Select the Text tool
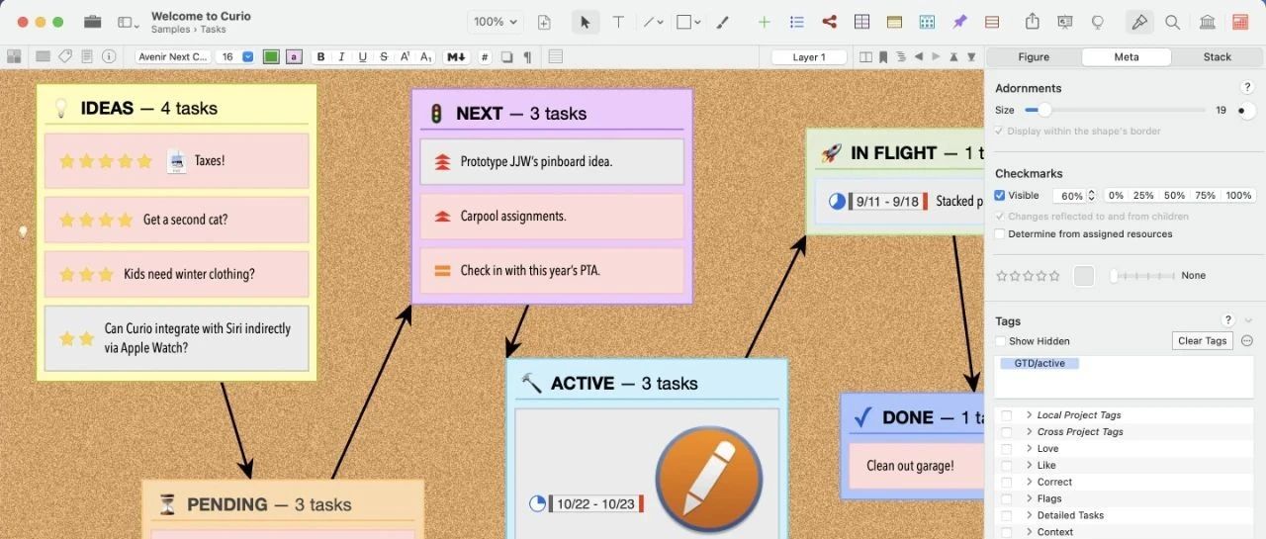This screenshot has height=539, width=1266. pos(618,22)
